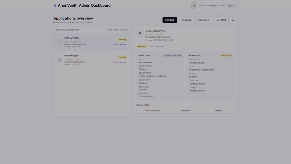Image resolution: width=291 pixels, height=164 pixels.
Task: Click the Admin only badge
Action: coord(226,55)
